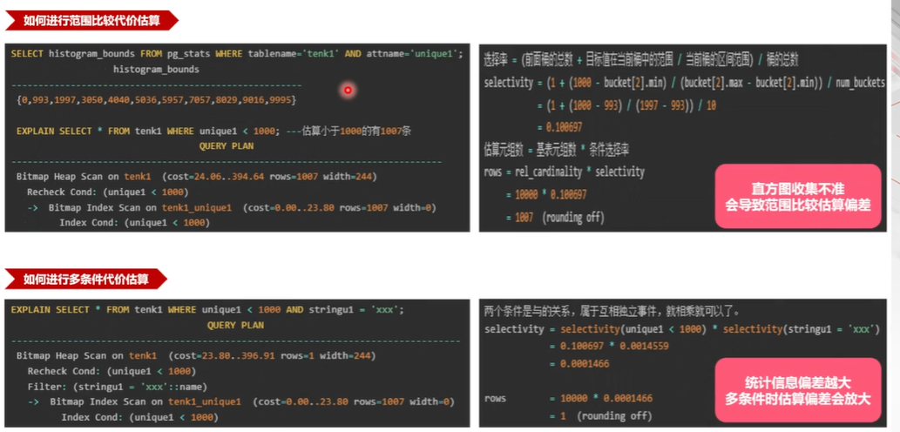Screen dimensions: 900x432
Task: Click the 两个条件是与的关系 explanation sentence
Action: pyautogui.click(x=610, y=311)
